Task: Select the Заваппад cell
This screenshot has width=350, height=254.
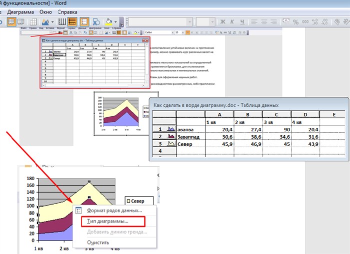Action: coord(191,137)
